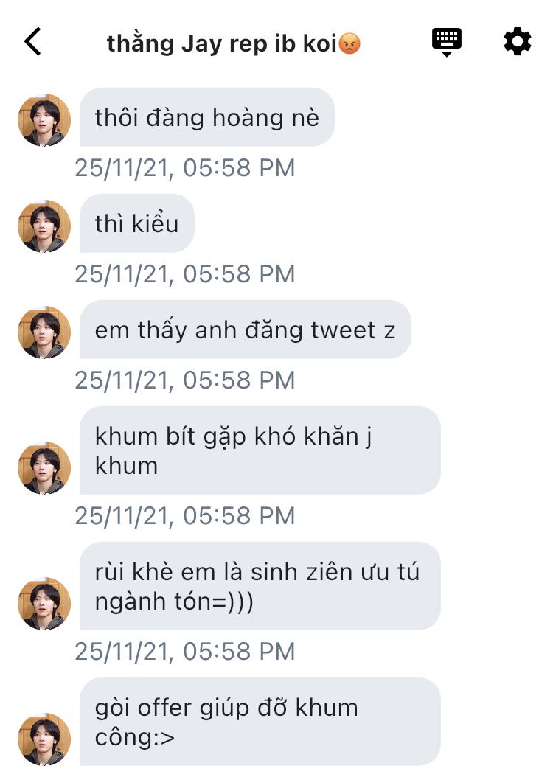
Task: Tap the "em thấy anh đăng tweet z" bubble
Action: 245,330
